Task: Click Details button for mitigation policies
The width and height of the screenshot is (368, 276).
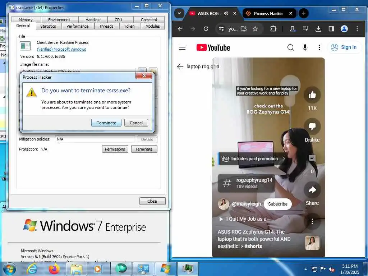Action: tap(147, 139)
